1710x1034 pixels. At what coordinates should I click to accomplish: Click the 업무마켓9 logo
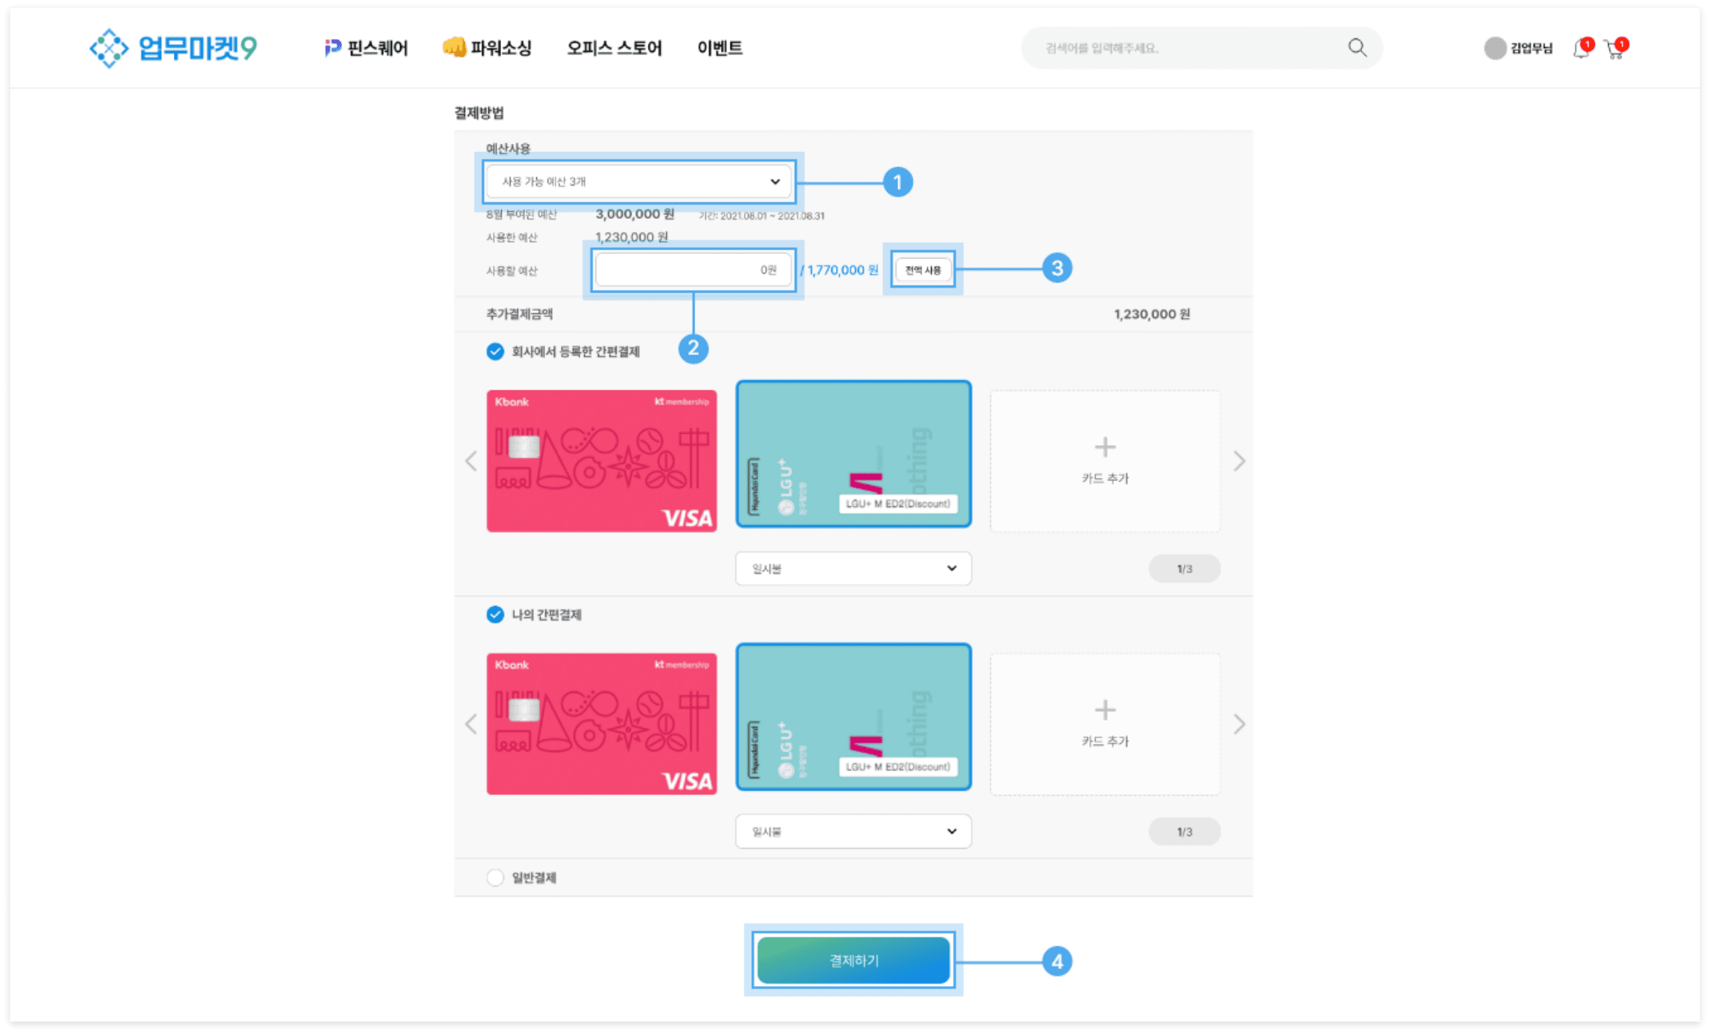coord(173,48)
